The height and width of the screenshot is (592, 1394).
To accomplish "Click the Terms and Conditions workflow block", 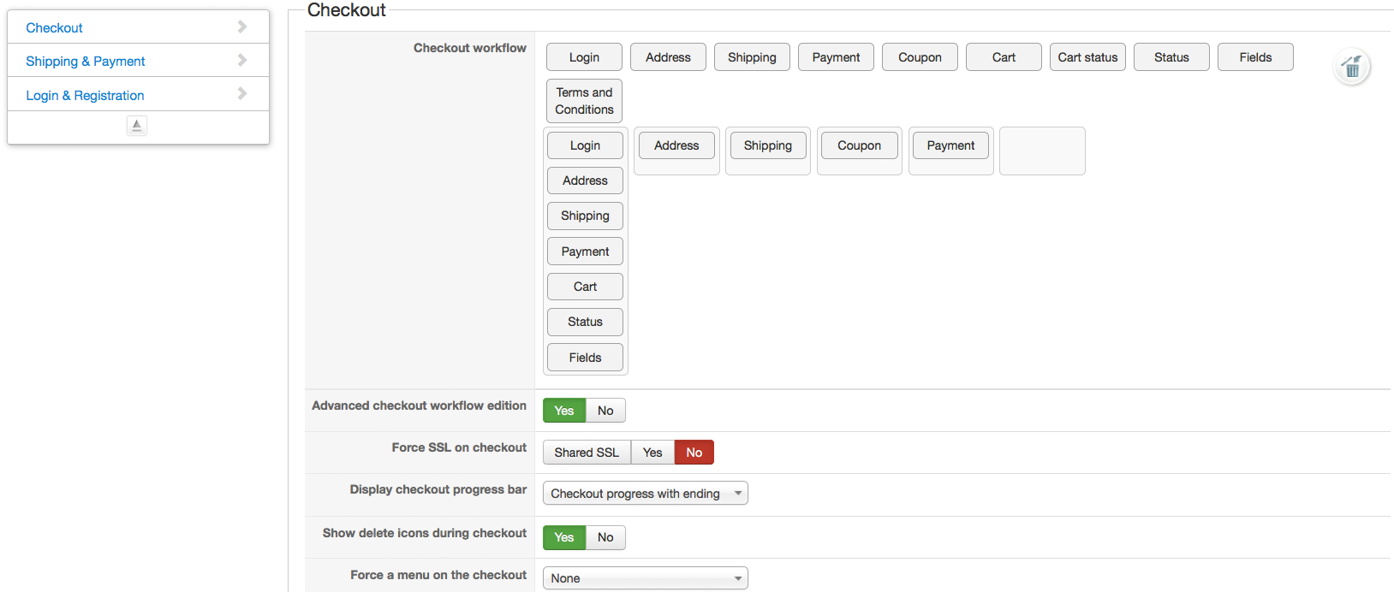I will click(x=584, y=101).
